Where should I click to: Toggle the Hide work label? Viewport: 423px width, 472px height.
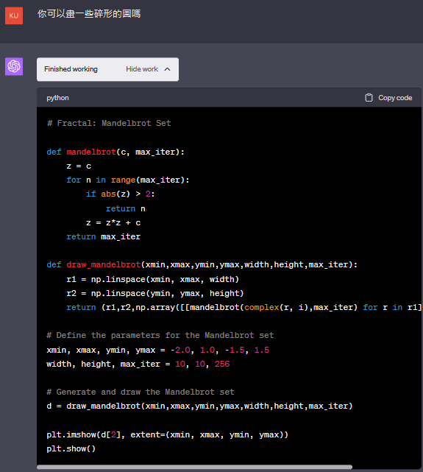point(142,69)
